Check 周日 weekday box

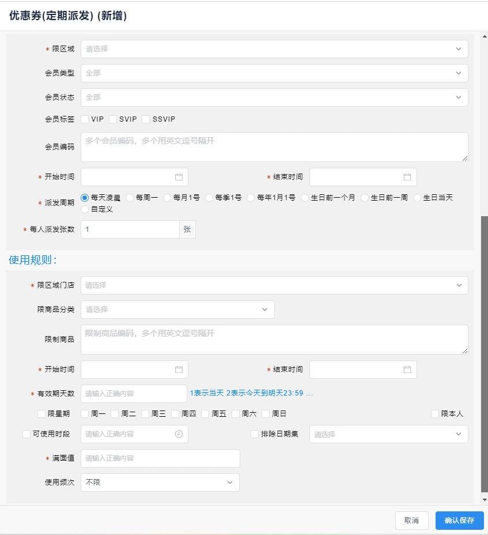tap(266, 414)
